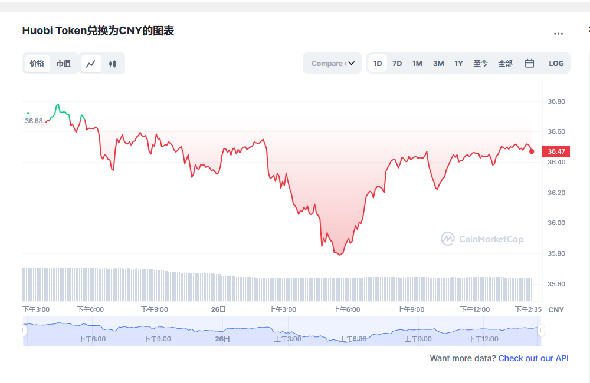The height and width of the screenshot is (383, 590).
Task: Open the Check out our API link
Action: (x=533, y=358)
